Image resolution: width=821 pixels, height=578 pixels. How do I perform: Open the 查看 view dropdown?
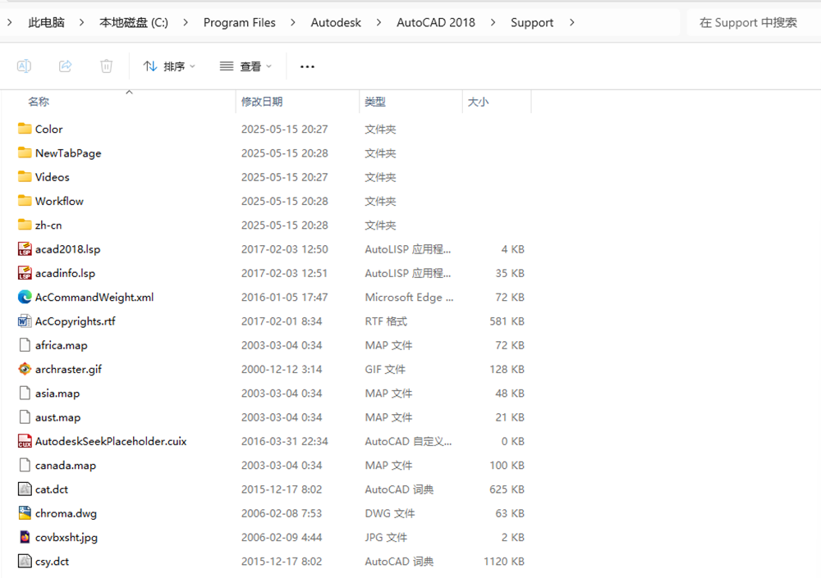pos(245,66)
